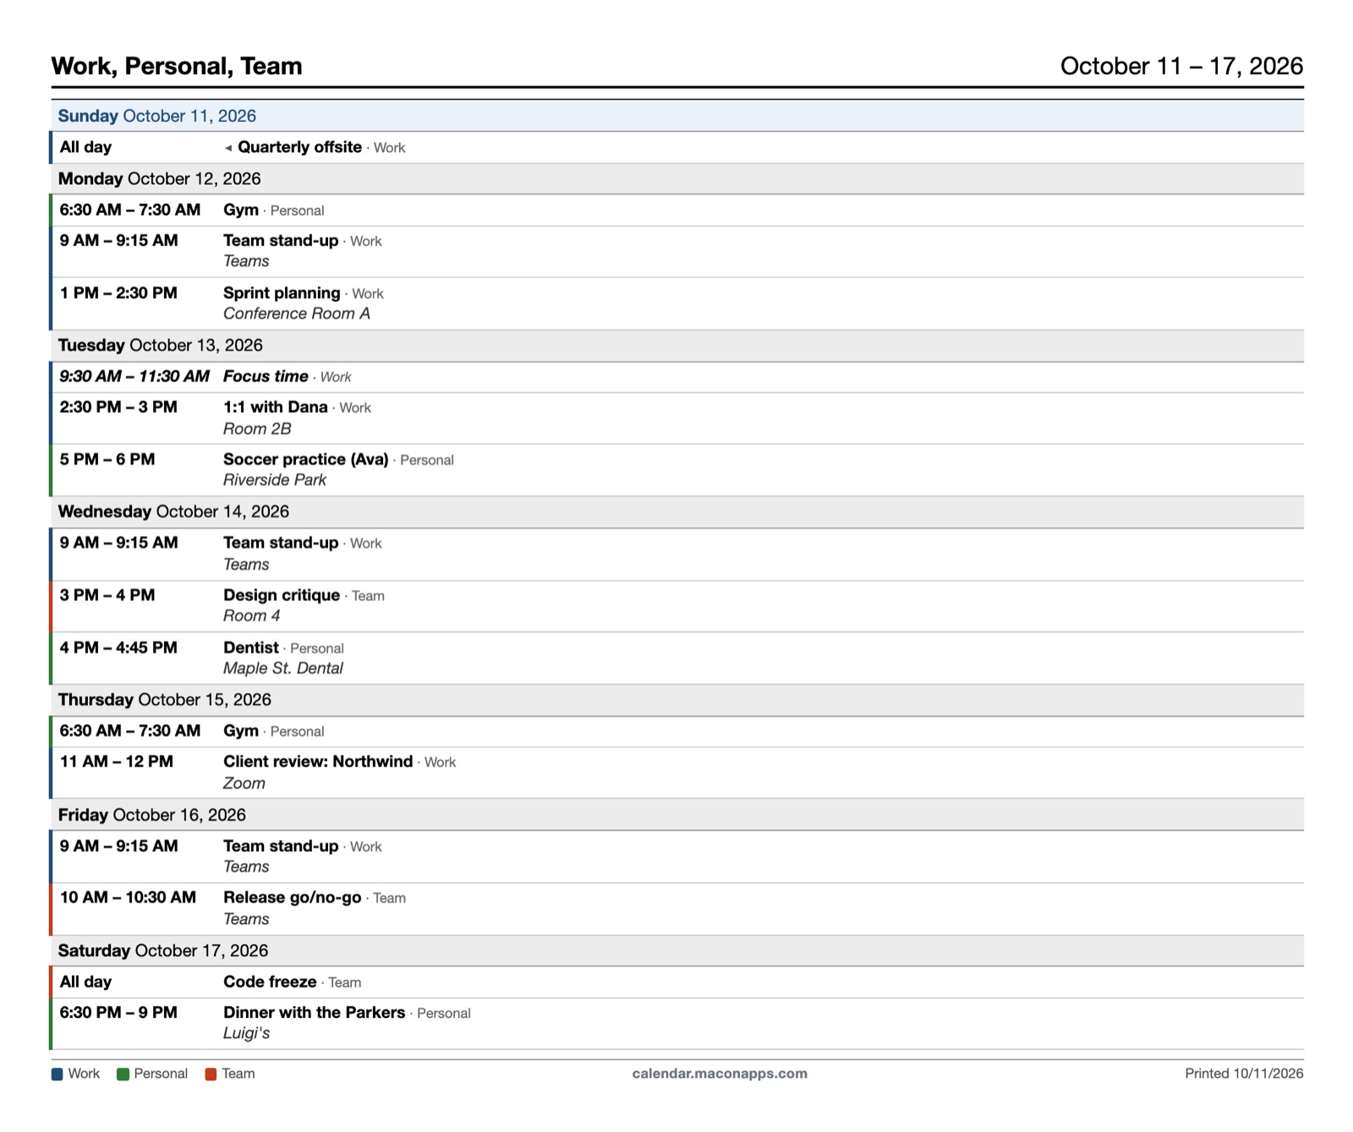Open calendar.maconapps.com footer link
Image resolution: width=1353 pixels, height=1132 pixels.
coord(720,1074)
